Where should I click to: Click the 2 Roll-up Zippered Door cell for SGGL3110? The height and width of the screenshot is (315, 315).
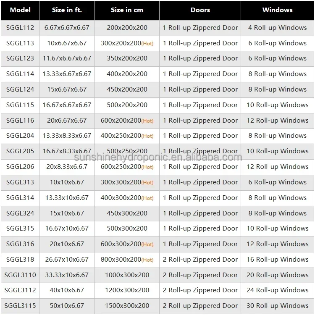[x=200, y=275]
